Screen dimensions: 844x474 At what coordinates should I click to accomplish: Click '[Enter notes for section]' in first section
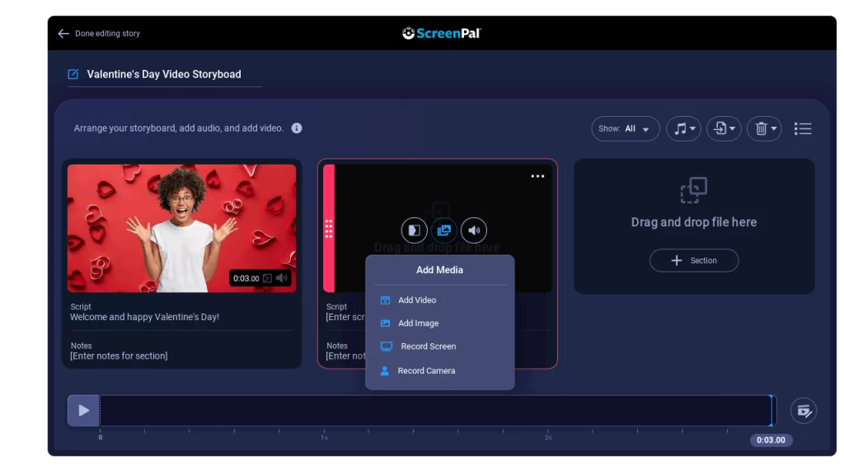119,355
